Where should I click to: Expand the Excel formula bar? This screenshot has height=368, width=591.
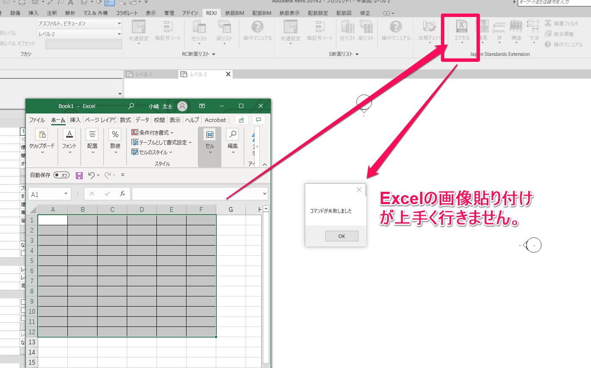pos(265,194)
